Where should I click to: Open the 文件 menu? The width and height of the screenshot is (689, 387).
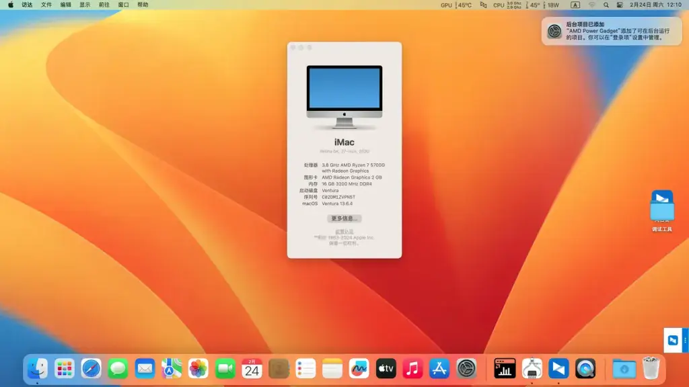click(46, 5)
